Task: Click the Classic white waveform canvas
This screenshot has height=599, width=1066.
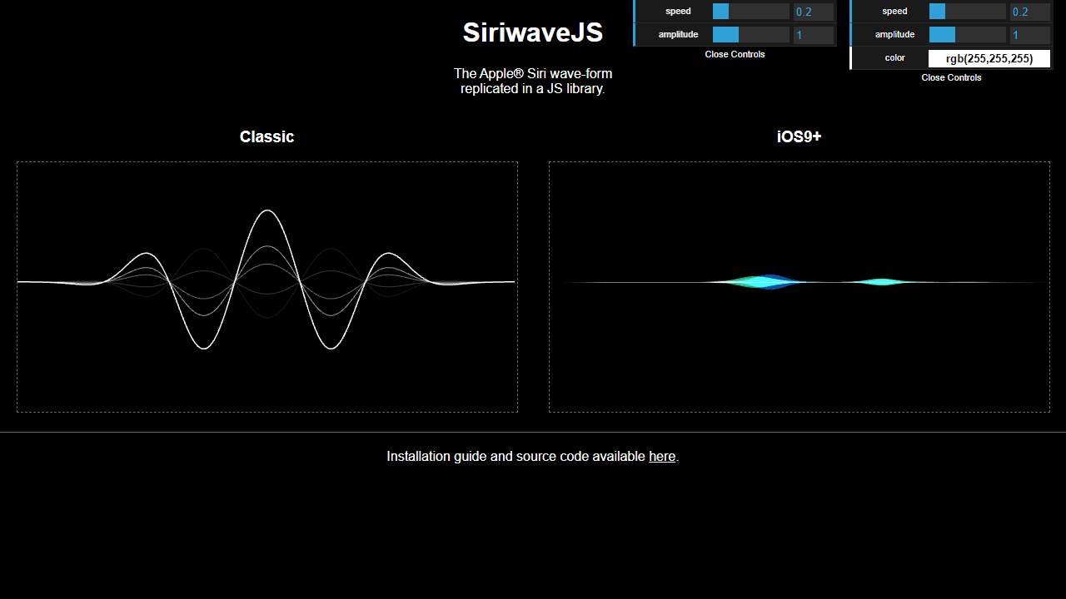Action: coord(266,287)
